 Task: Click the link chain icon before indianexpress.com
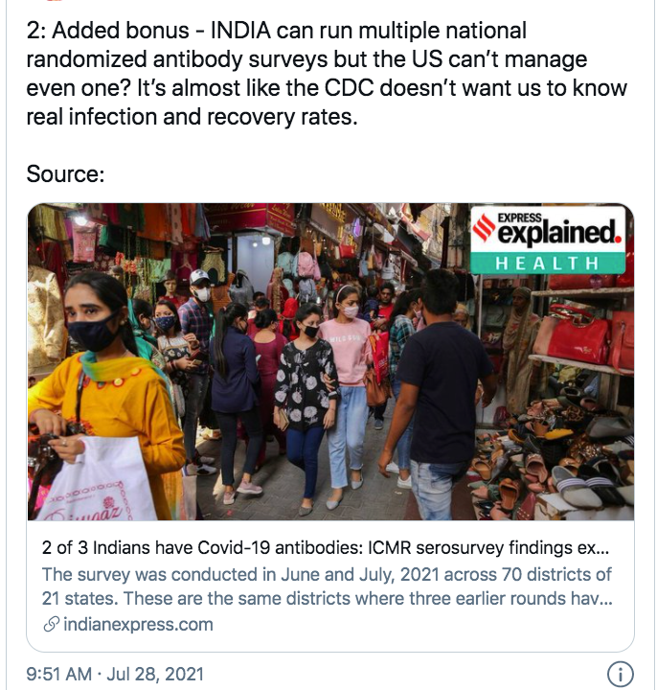(52, 624)
